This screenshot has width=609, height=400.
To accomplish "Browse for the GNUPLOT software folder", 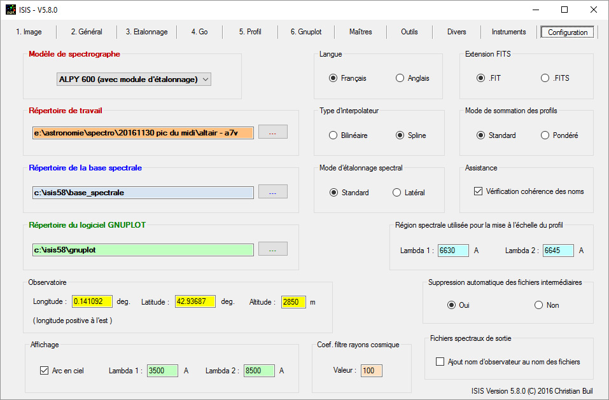I will point(272,250).
